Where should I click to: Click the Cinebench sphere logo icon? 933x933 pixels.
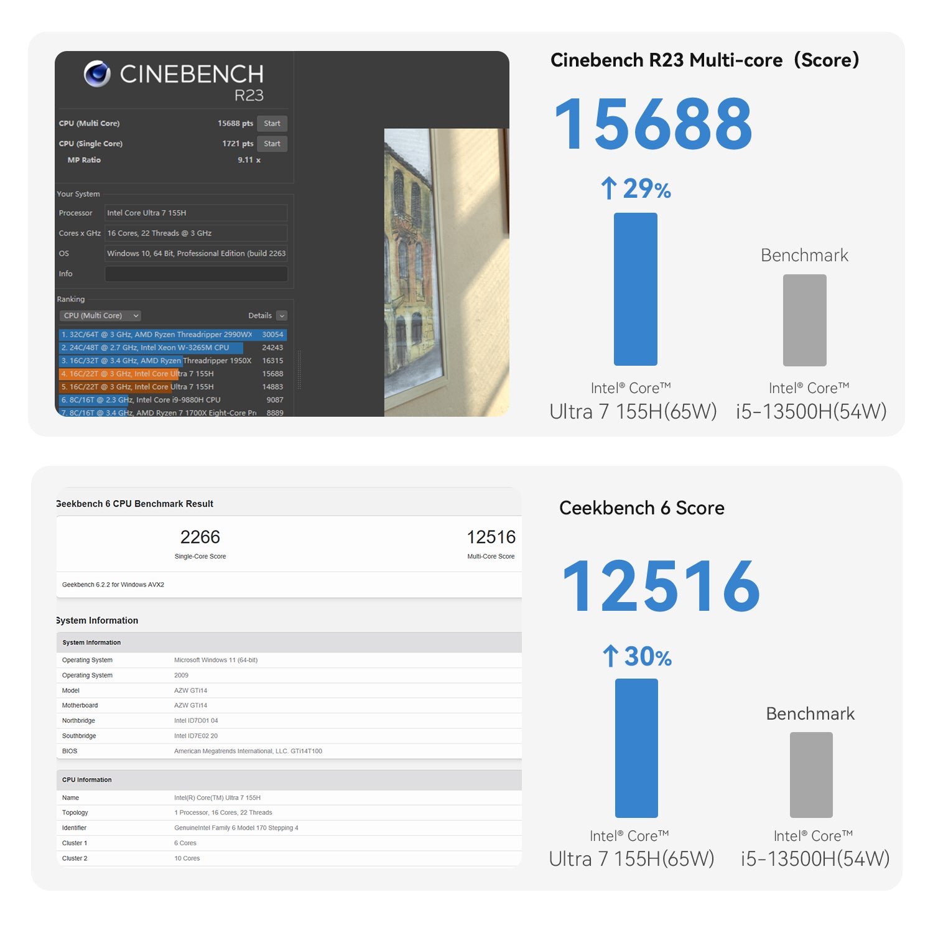(x=97, y=74)
